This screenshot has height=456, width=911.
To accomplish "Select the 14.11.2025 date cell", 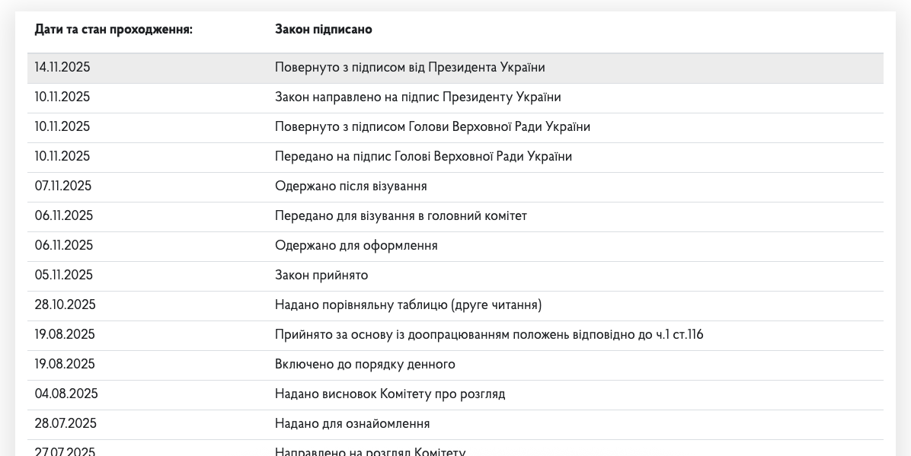I will point(62,68).
